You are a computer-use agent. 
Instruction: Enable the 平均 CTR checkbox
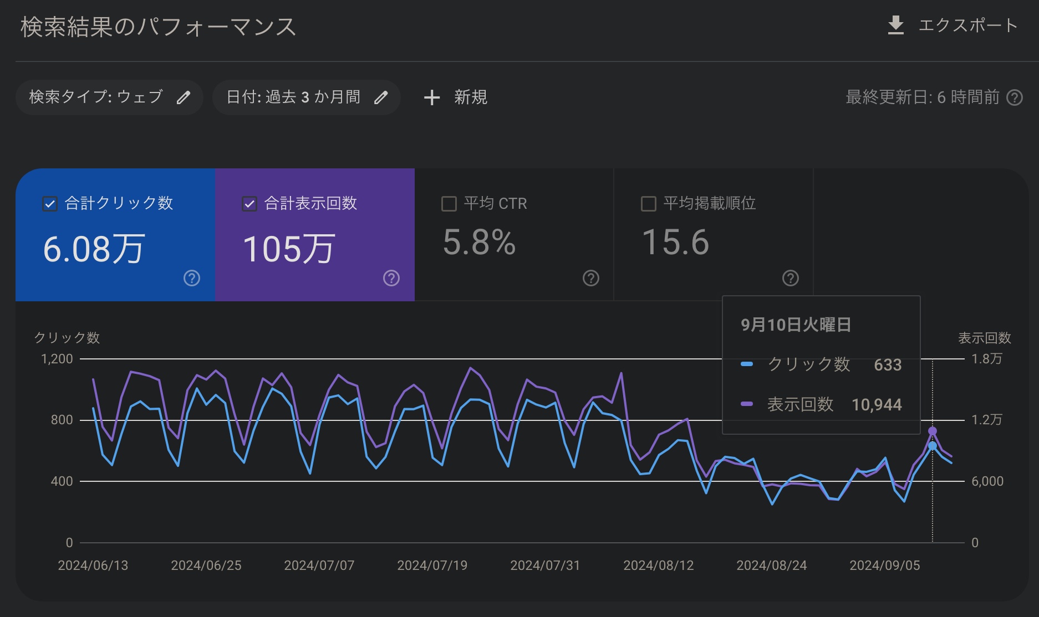pyautogui.click(x=449, y=204)
